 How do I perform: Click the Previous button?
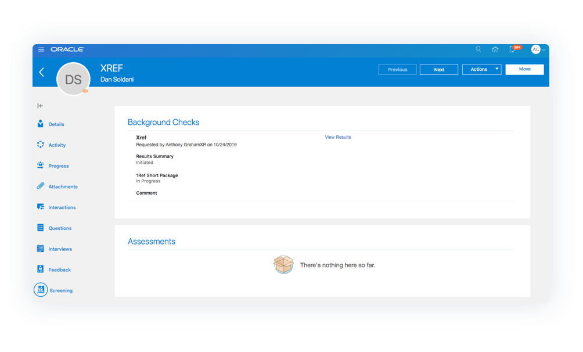click(397, 70)
